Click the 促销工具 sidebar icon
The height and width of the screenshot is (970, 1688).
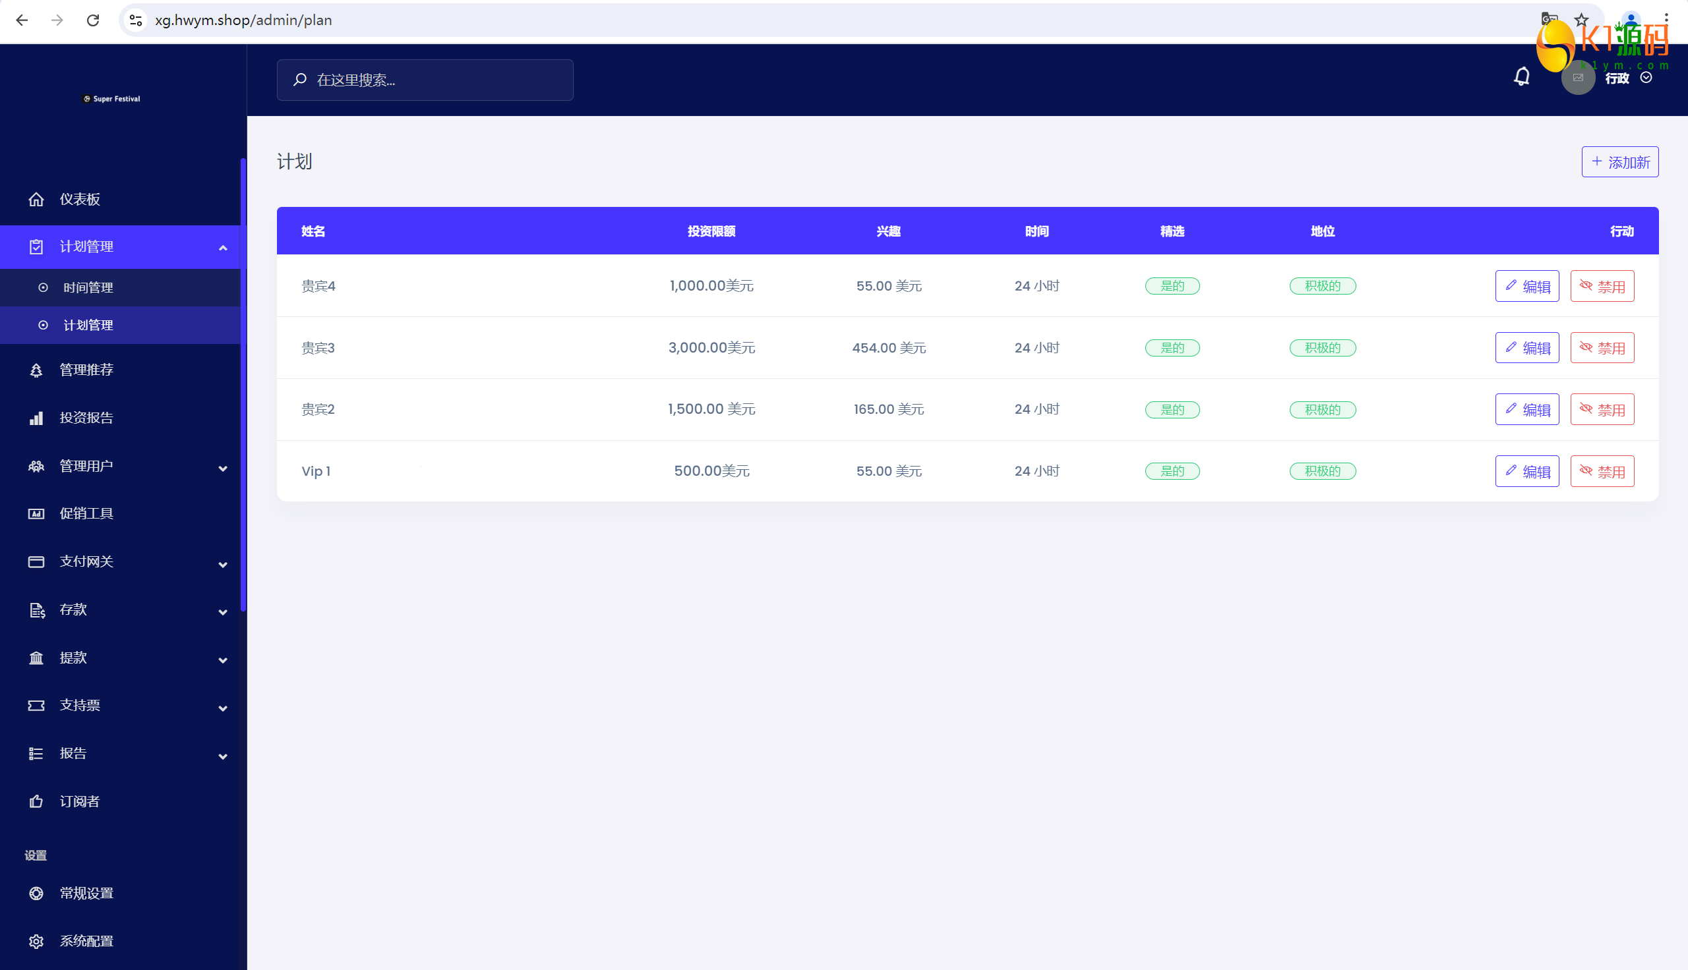pos(36,513)
